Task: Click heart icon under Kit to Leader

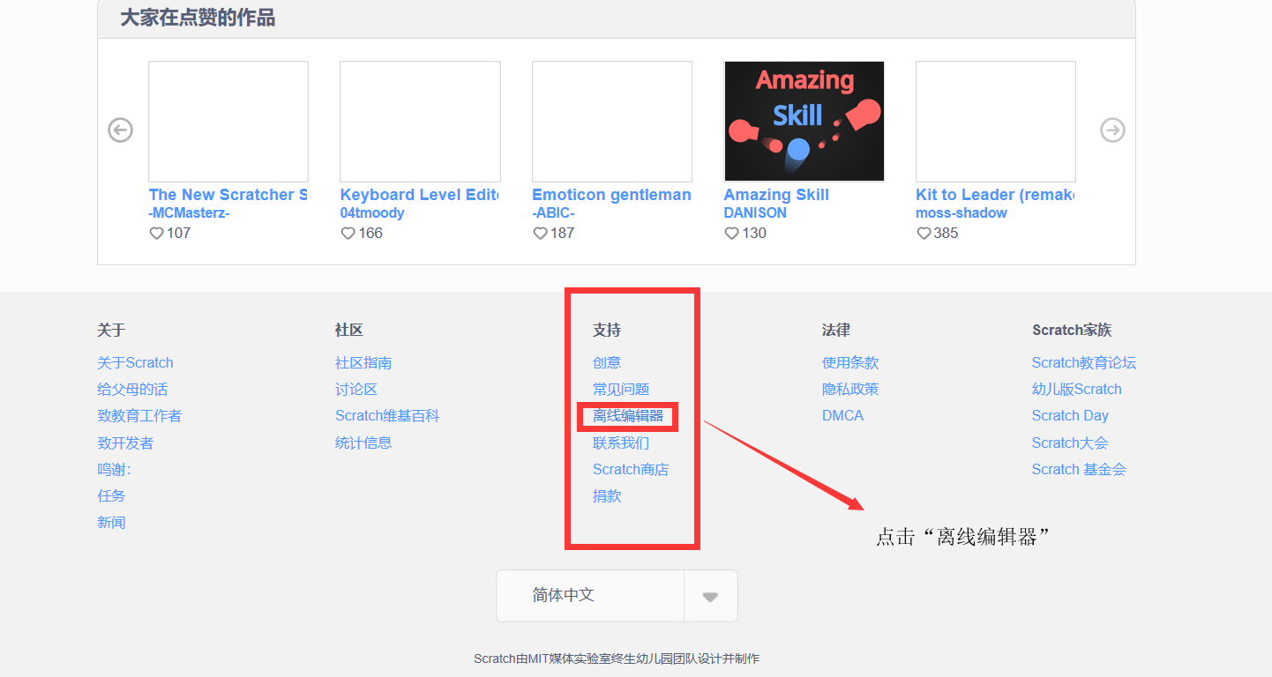Action: click(x=924, y=234)
